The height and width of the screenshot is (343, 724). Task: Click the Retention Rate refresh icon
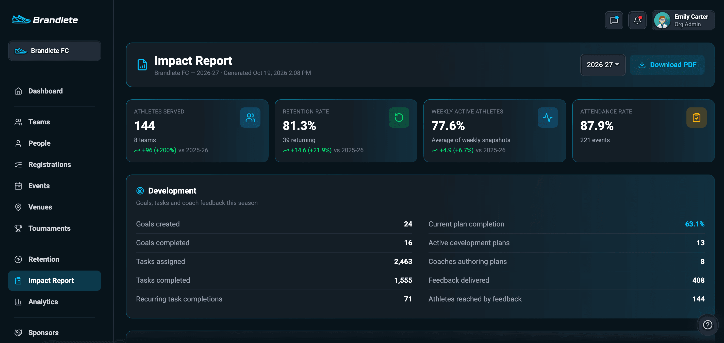(x=399, y=118)
